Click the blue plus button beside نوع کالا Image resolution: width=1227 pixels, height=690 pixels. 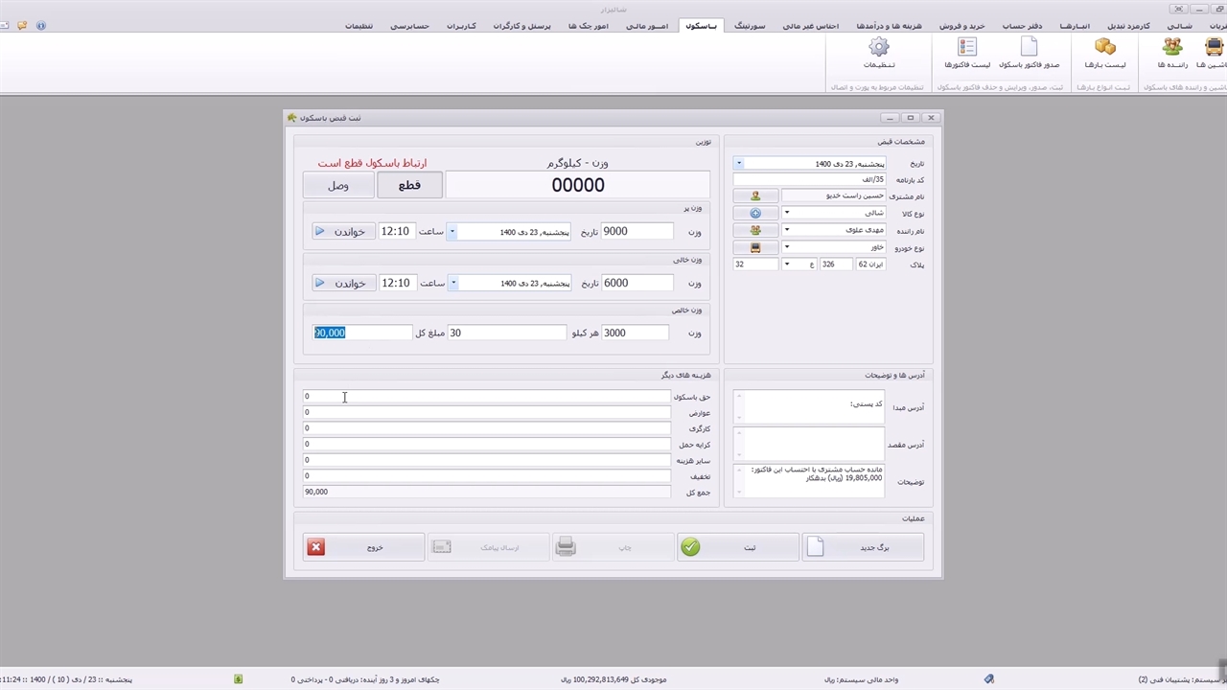pos(755,213)
